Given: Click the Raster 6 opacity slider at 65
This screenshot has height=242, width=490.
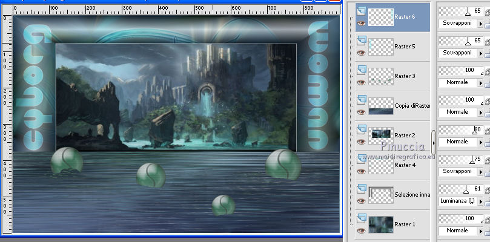Looking at the screenshot, I should (461, 11).
